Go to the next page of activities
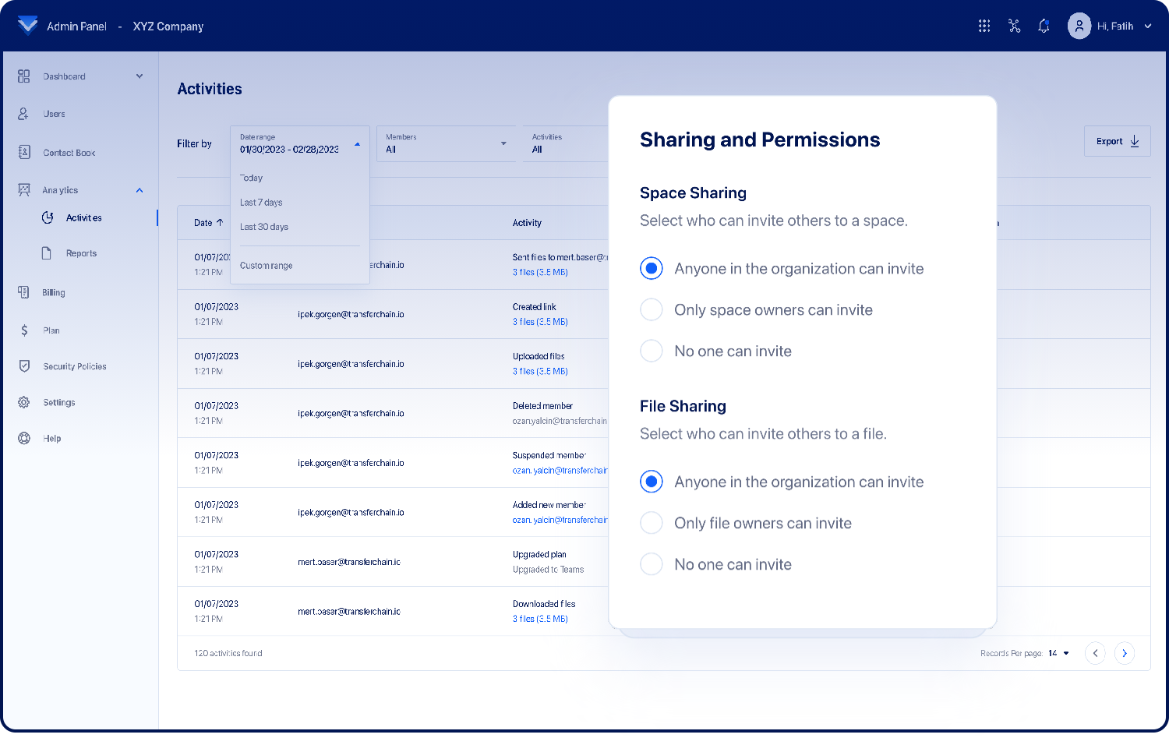Viewport: 1169px width, 745px height. (1124, 653)
